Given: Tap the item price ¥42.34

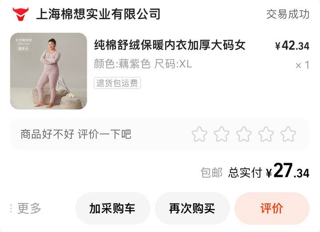Looking at the screenshot, I should (292, 46).
